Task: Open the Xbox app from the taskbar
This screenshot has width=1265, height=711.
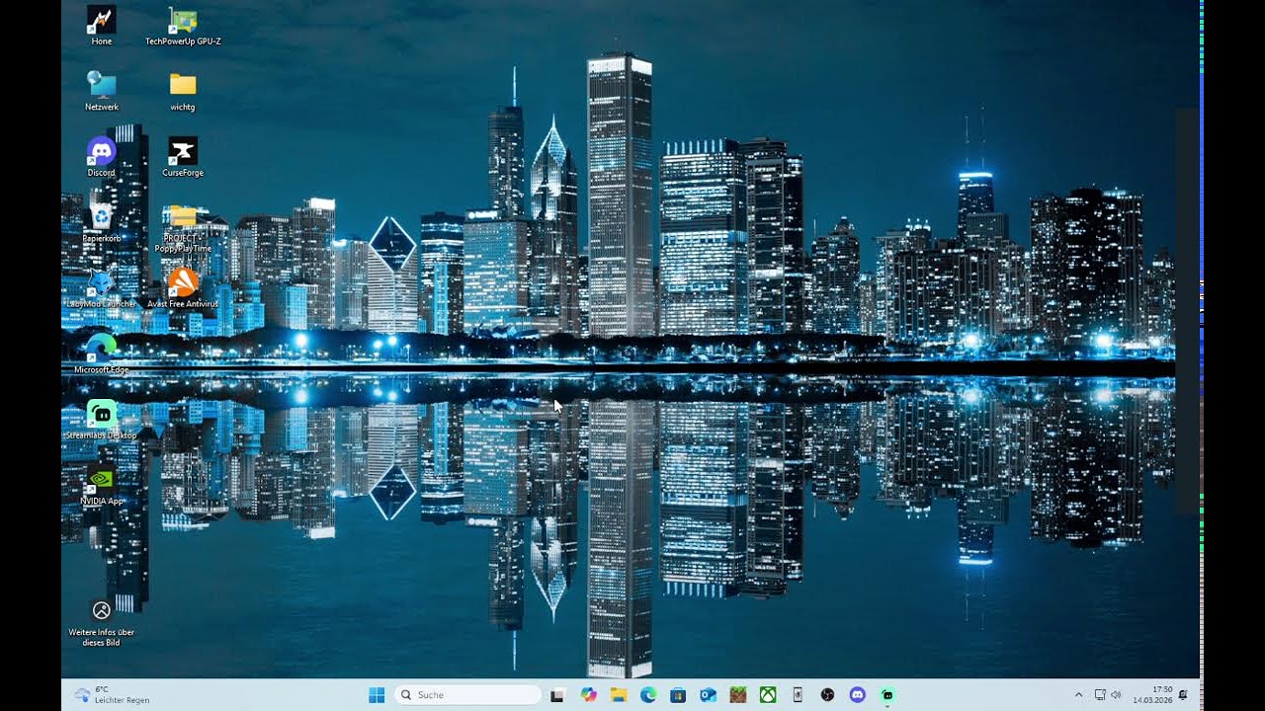Action: click(x=768, y=695)
